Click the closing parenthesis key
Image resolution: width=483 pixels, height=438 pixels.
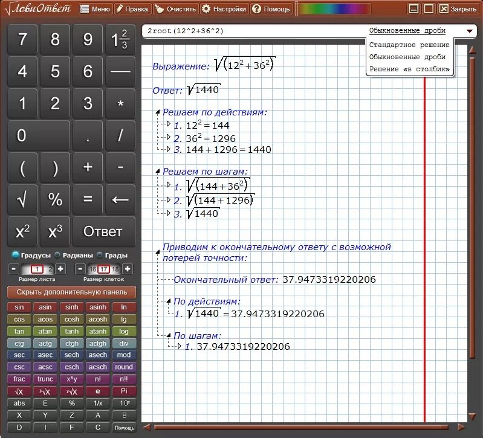coord(55,167)
